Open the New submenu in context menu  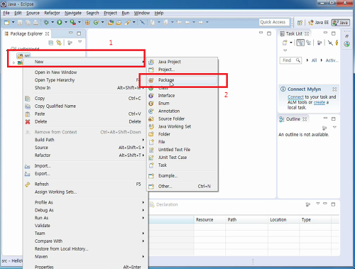click(85, 62)
